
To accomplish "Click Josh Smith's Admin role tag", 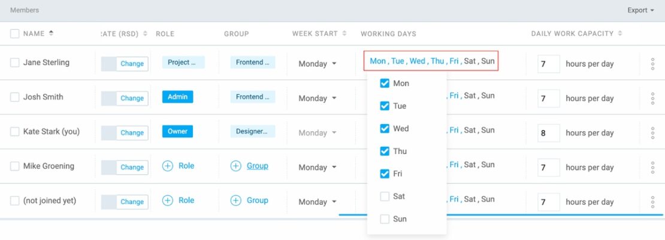I will tap(177, 97).
